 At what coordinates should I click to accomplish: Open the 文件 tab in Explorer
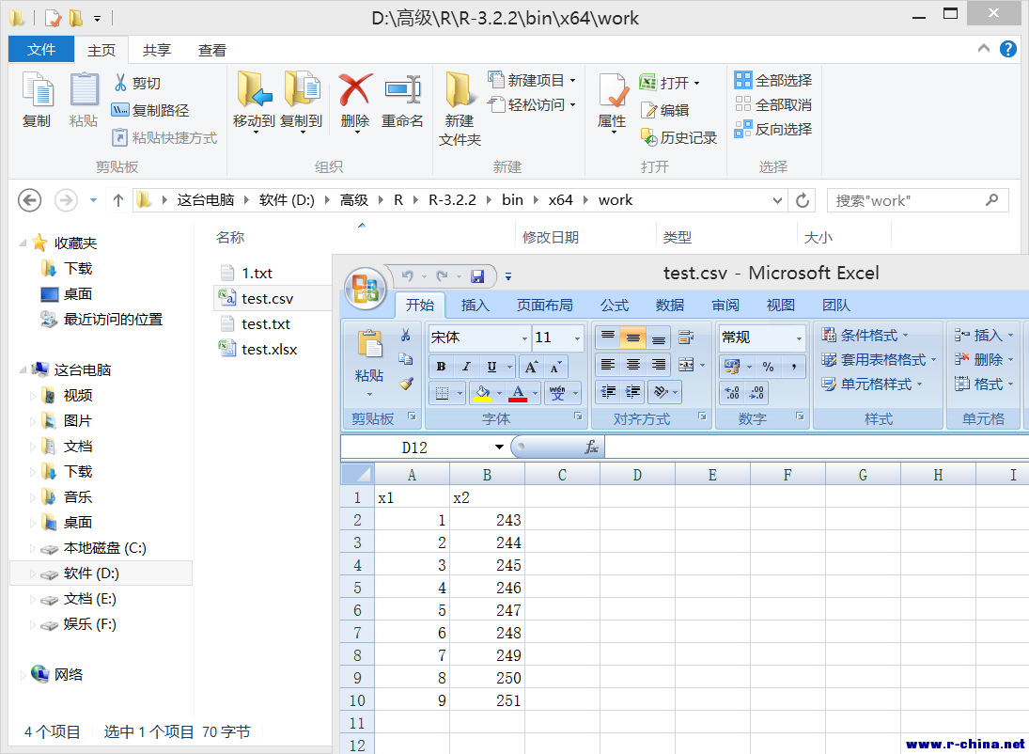40,50
